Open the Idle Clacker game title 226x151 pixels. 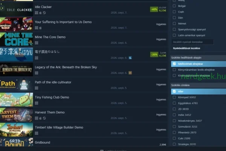click(43, 7)
